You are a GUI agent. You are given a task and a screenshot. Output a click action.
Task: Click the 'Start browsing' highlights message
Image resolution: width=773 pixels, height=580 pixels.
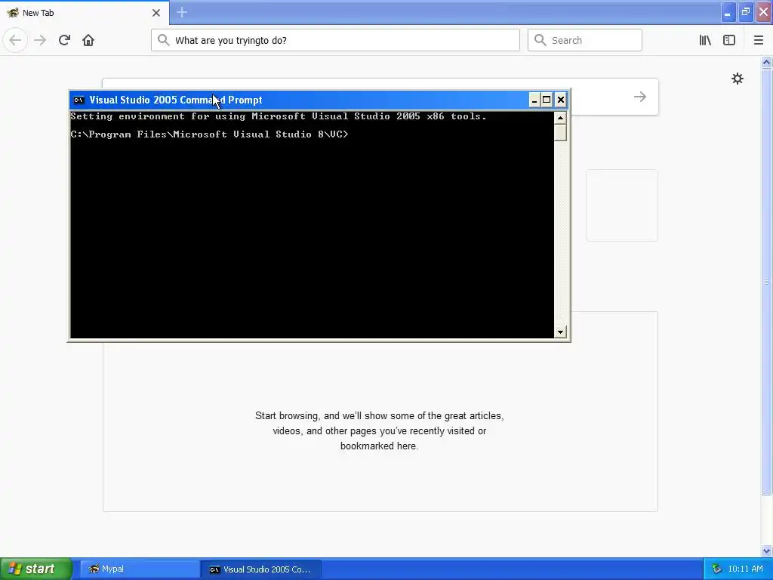point(380,430)
